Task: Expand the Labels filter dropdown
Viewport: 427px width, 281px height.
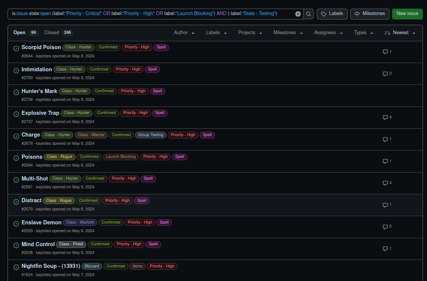Action: (x=216, y=33)
